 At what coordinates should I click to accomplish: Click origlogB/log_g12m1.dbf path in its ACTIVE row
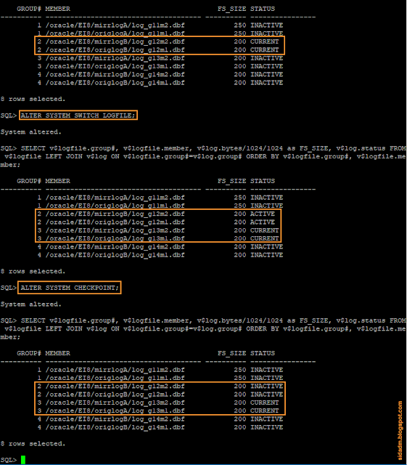pyautogui.click(x=115, y=222)
